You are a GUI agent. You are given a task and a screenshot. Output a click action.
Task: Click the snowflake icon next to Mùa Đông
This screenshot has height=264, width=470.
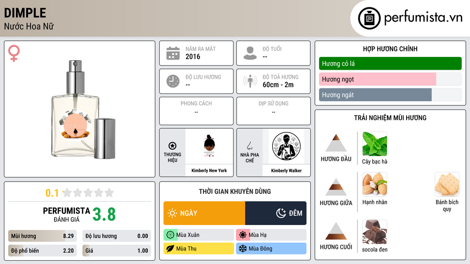click(x=242, y=248)
